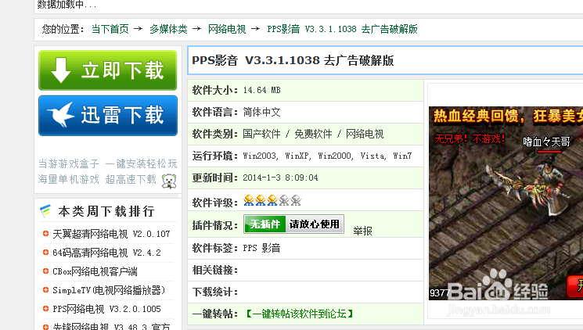Click the fifth gray rating star icon
Screen dimensions: 583x330
pos(296,200)
